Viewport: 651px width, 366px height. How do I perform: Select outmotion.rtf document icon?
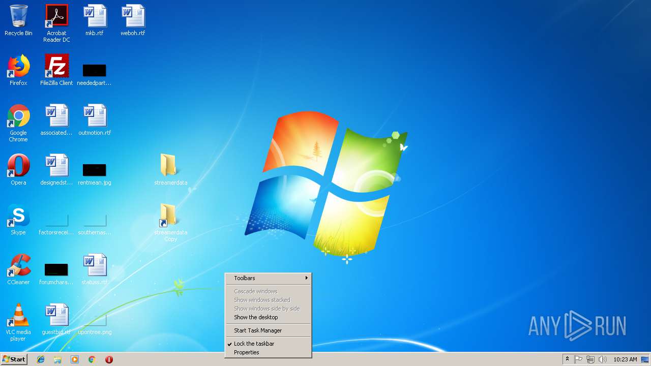[95, 120]
